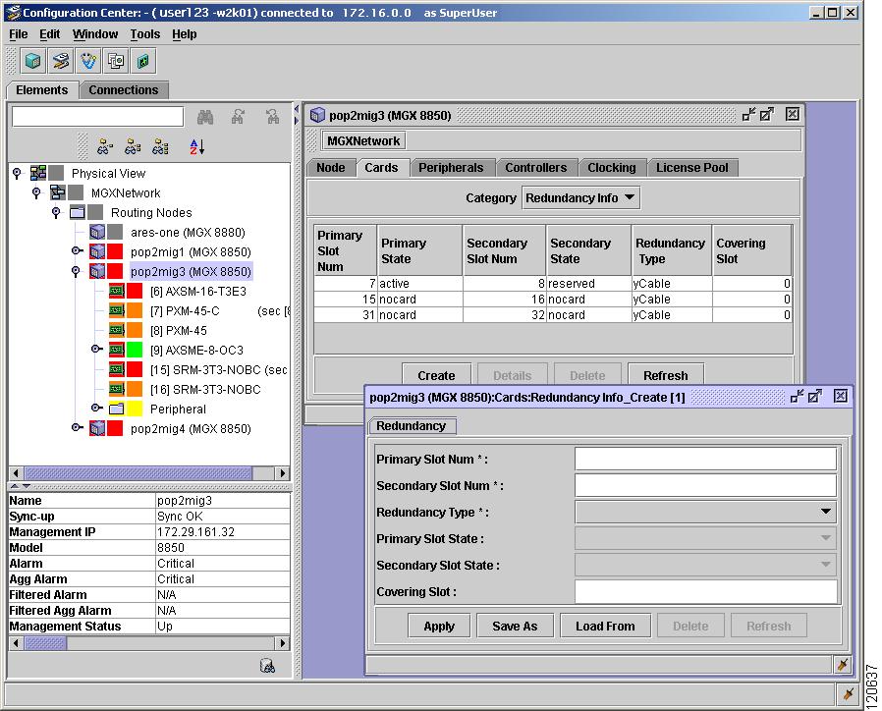Click iconify icon of Redundancy Info_Create dialog
882x711 pixels.
coord(798,397)
